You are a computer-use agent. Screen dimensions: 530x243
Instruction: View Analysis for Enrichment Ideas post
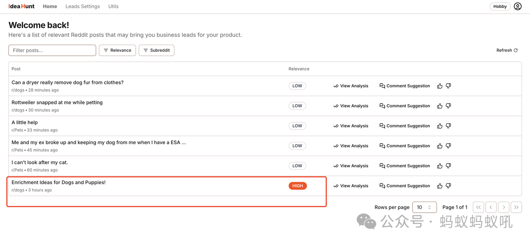point(351,186)
